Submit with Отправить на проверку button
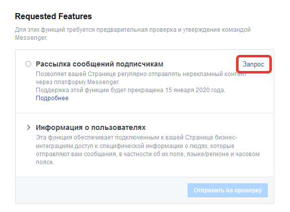 click(227, 190)
